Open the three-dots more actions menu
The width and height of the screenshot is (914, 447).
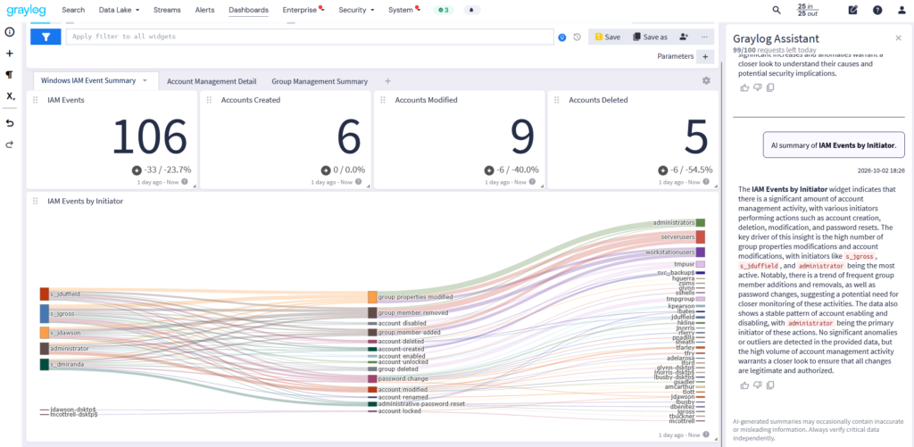(x=704, y=37)
